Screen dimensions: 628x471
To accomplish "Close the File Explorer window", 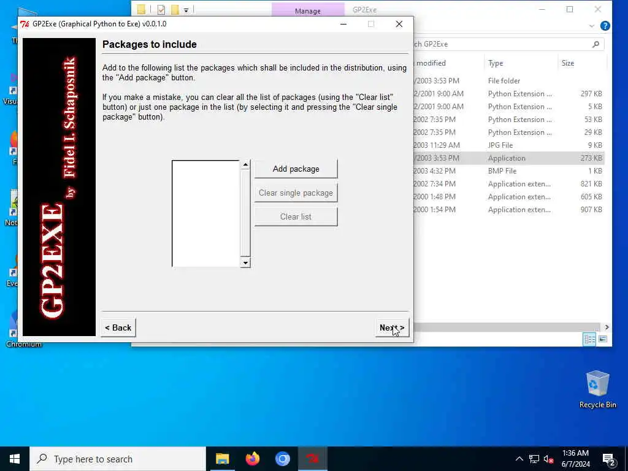I will [597, 10].
